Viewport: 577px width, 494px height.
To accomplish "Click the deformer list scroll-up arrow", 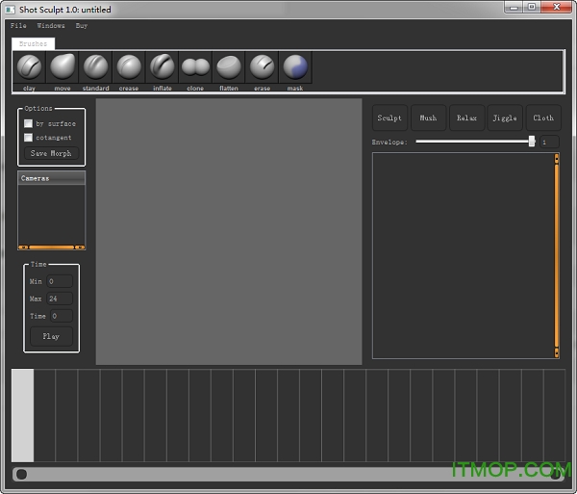I will pyautogui.click(x=557, y=159).
